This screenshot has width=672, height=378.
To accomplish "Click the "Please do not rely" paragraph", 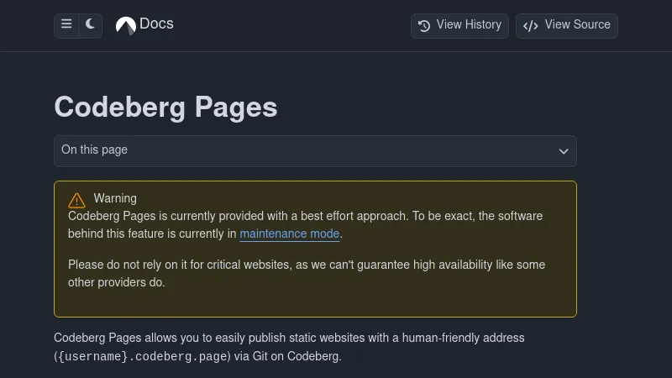I will coord(306,265).
